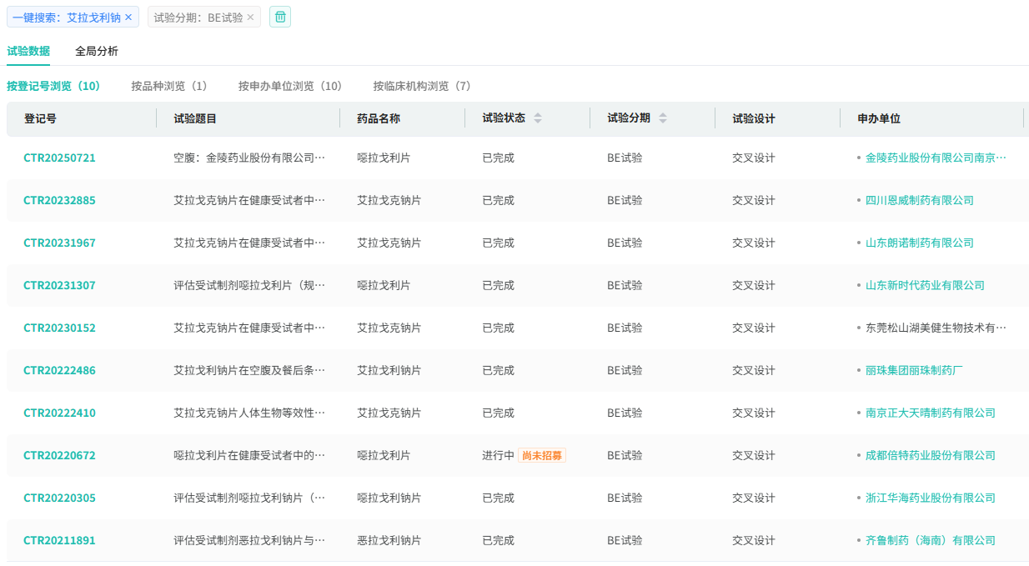Open 按临床机构浏览 view

422,86
